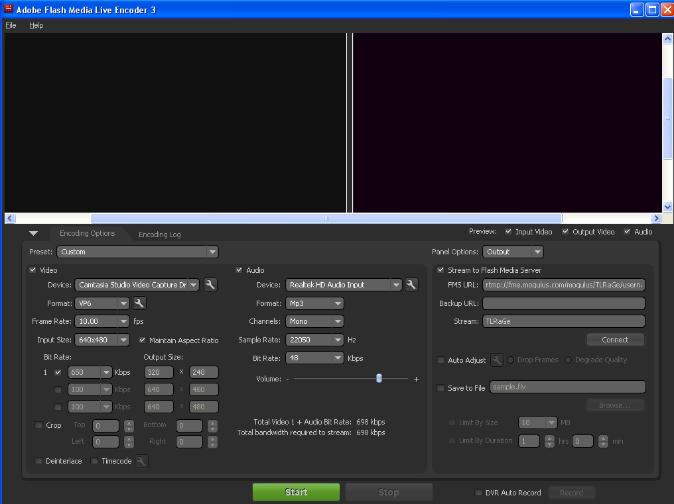Click the FMS URL field

[x=563, y=285]
